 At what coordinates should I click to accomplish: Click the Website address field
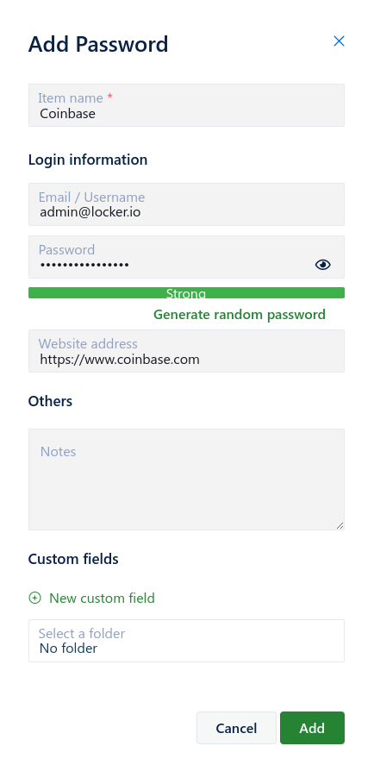(186, 351)
